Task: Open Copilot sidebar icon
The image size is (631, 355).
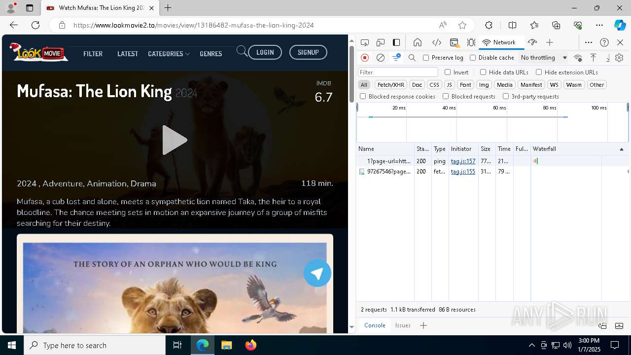Action: (620, 25)
